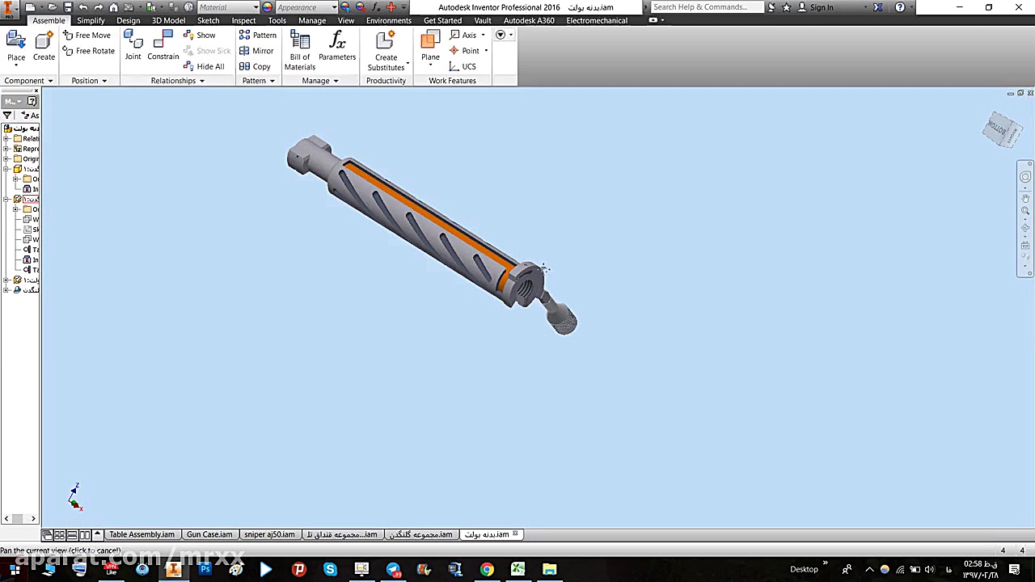This screenshot has width=1035, height=582.
Task: Open Bill of Materials
Action: pos(300,50)
